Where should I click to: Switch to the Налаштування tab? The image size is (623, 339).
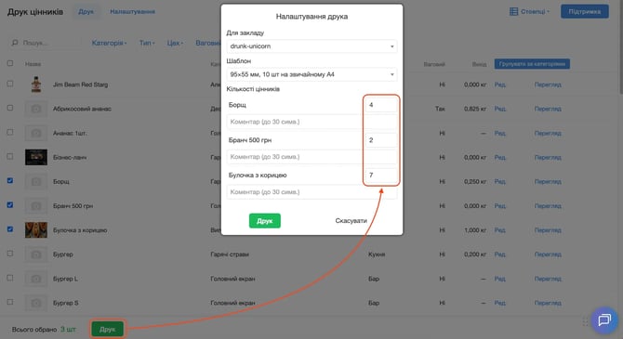[132, 11]
